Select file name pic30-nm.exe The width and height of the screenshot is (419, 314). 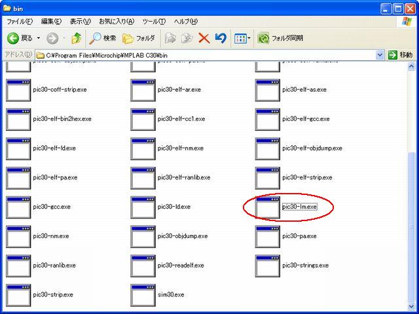[51, 236]
